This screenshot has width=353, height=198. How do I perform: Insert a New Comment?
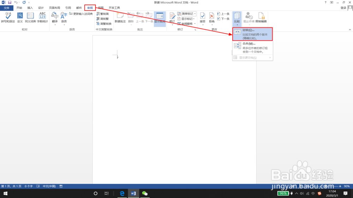point(120,18)
